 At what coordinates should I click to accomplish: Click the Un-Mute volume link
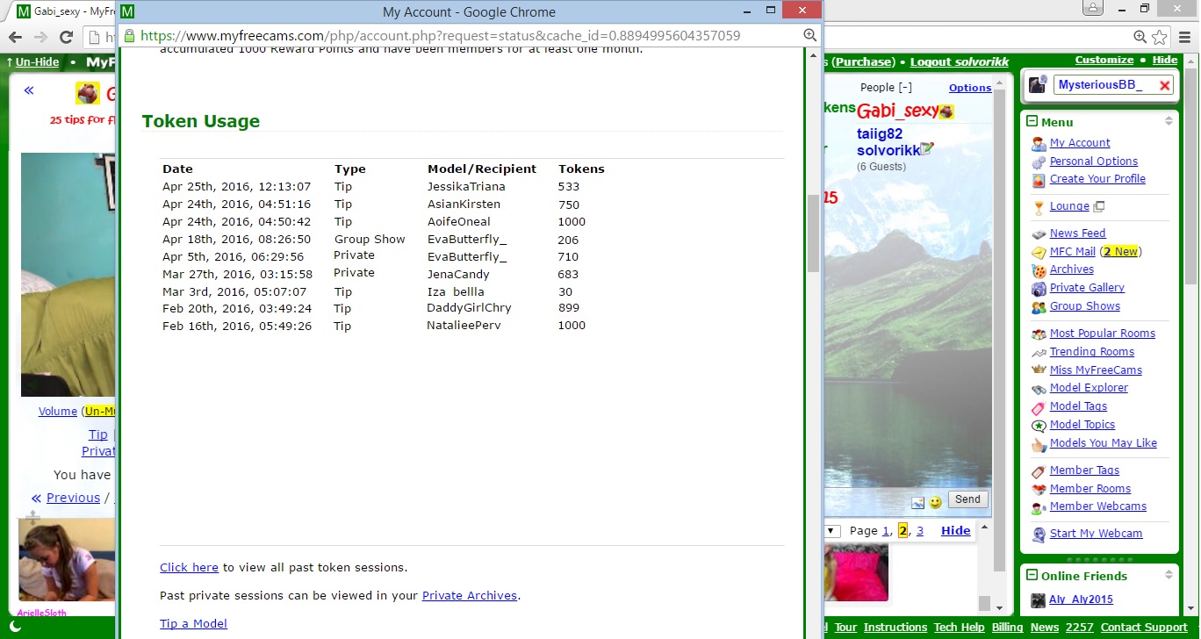[101, 412]
